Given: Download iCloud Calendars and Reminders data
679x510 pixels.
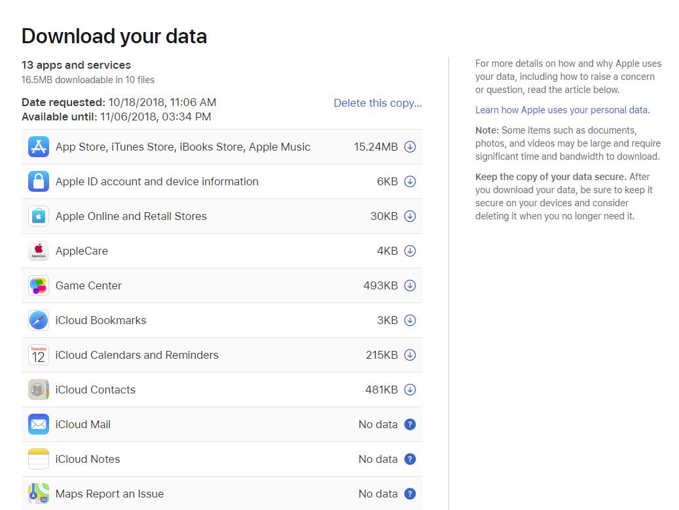Looking at the screenshot, I should [410, 355].
